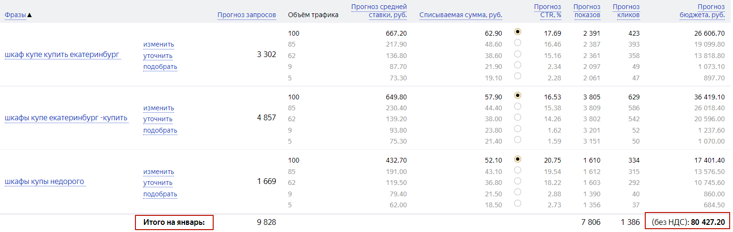733x232 pixels.
Task: Click подобрать for шкафы купы недорого
Action: pos(160,194)
